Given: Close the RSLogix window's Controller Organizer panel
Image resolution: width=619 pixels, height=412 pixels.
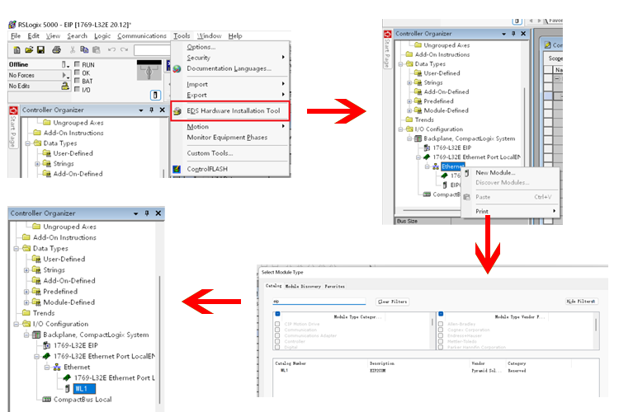Looking at the screenshot, I should [x=162, y=110].
